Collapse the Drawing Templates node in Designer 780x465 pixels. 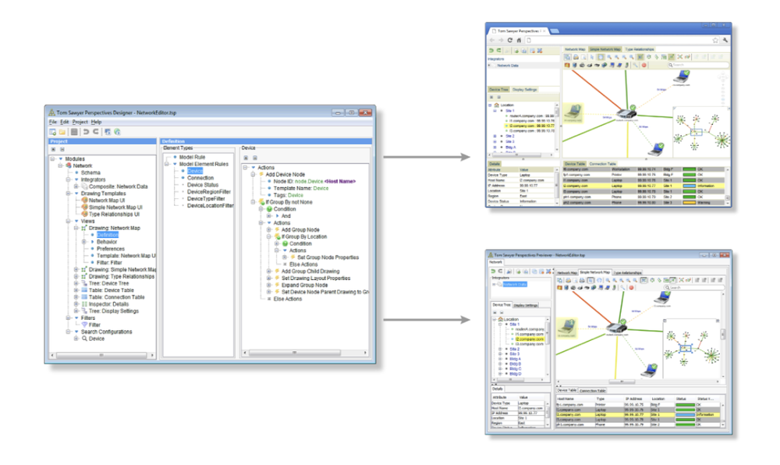(68, 193)
